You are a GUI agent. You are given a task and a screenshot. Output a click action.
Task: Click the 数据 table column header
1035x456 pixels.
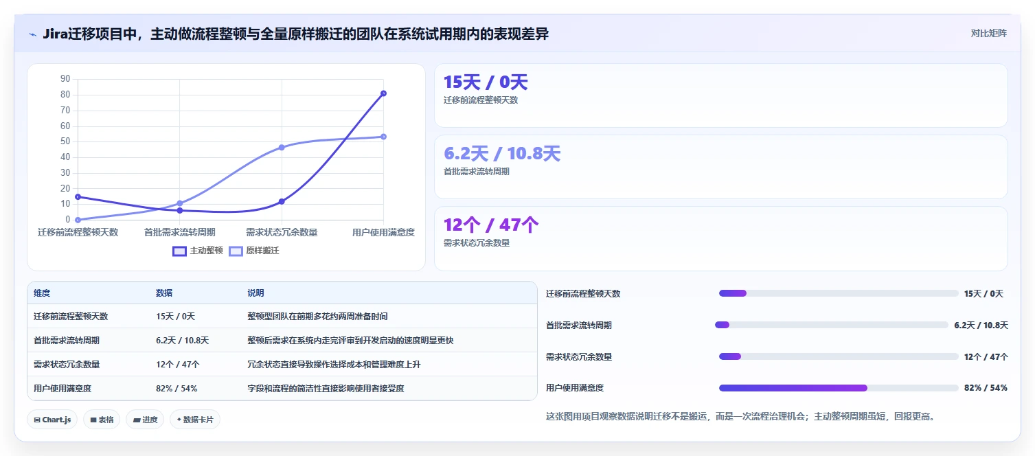164,293
